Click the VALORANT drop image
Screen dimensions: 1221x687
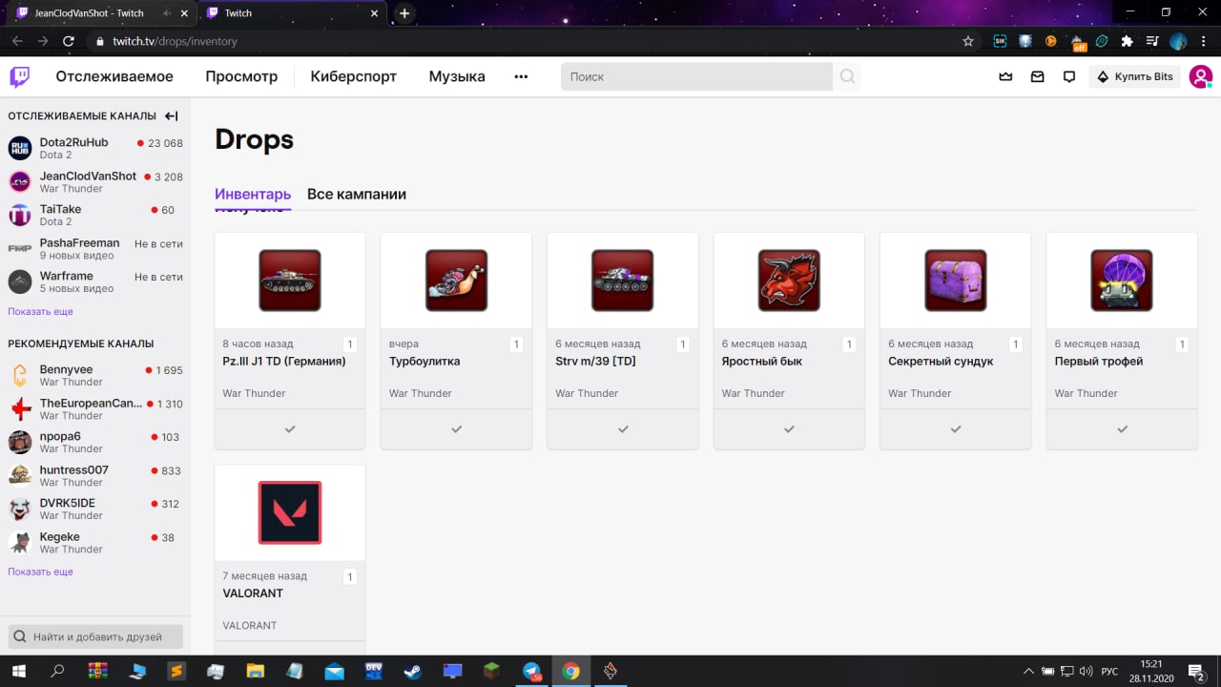tap(290, 512)
